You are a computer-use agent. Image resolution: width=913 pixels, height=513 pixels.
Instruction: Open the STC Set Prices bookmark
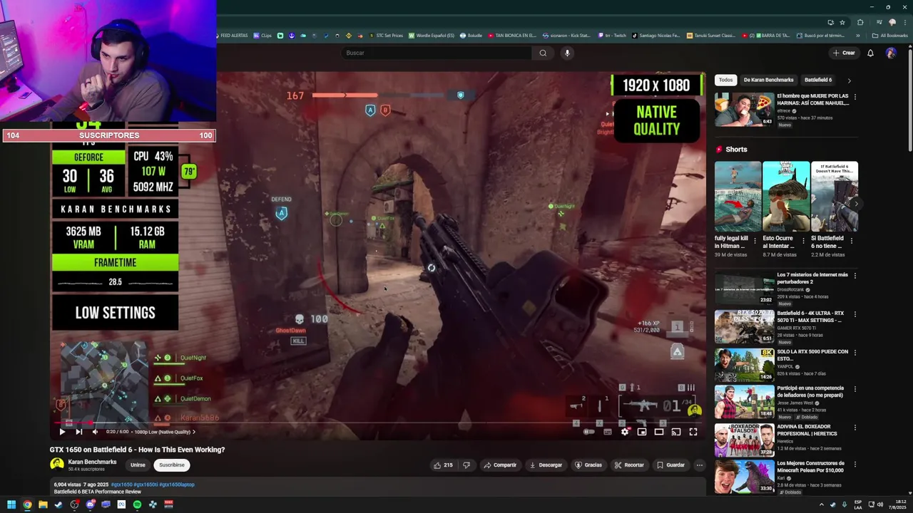point(385,36)
